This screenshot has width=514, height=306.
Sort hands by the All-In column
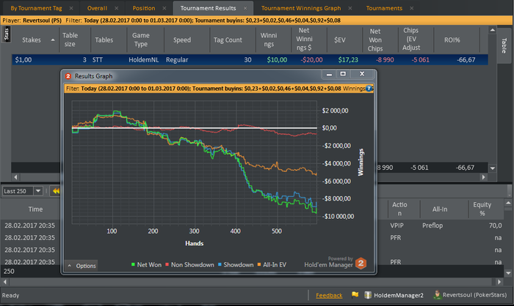coord(440,209)
